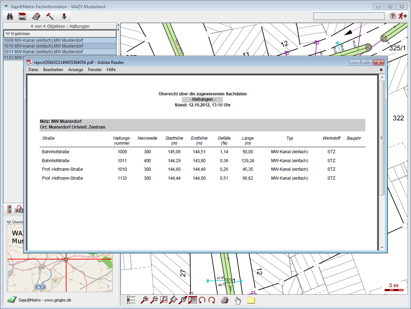Click the binoculars search icon
Image resolution: width=411 pixels, height=309 pixels.
(x=10, y=16)
